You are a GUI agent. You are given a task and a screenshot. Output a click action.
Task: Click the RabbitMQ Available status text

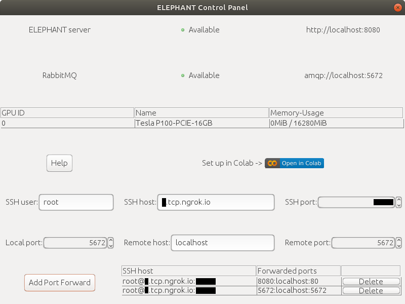(x=204, y=75)
